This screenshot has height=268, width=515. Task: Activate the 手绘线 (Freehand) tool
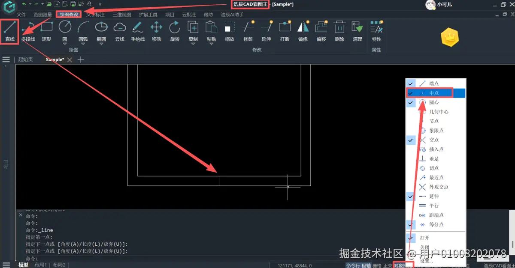coord(138,31)
